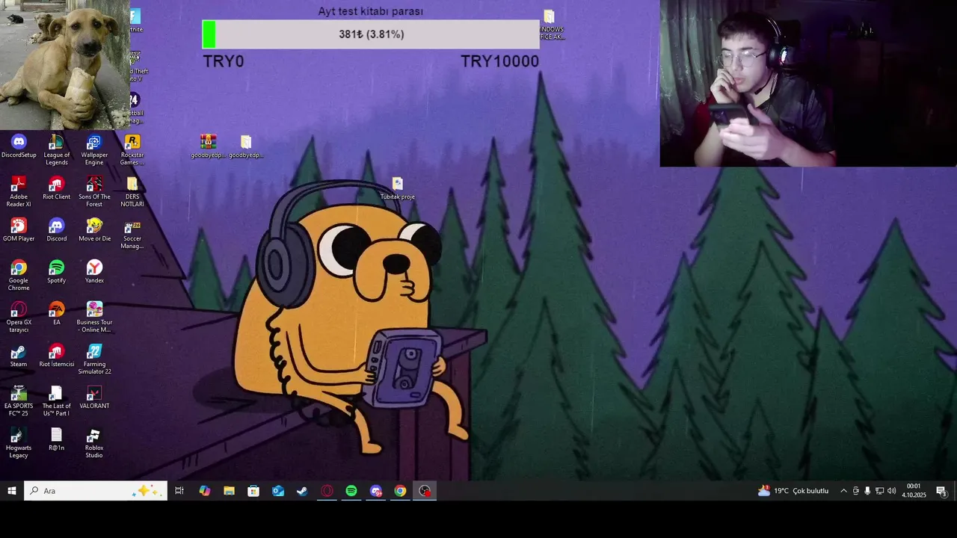Open Farming Simulator 22 shortcut
957x538 pixels.
click(94, 359)
